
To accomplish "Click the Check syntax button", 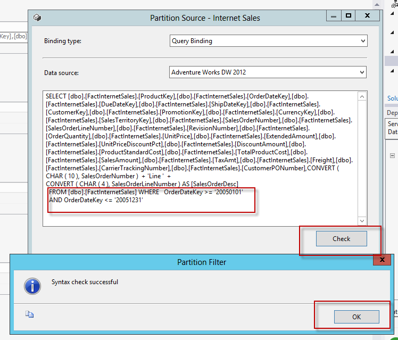I will [x=342, y=238].
